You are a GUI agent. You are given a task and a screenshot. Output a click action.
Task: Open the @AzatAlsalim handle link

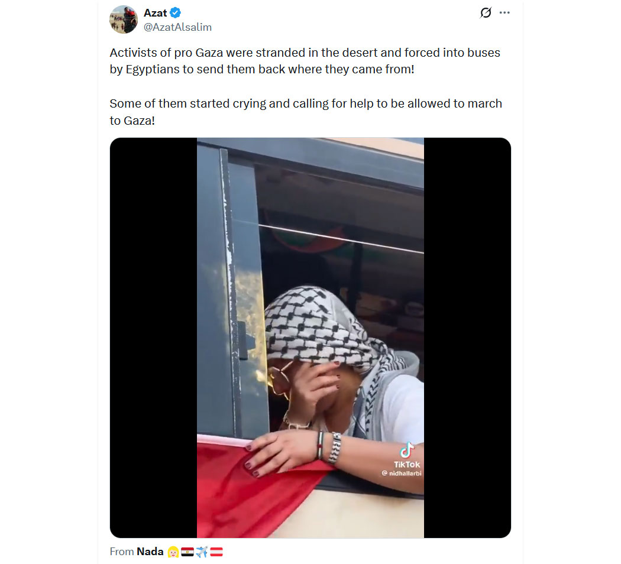177,27
